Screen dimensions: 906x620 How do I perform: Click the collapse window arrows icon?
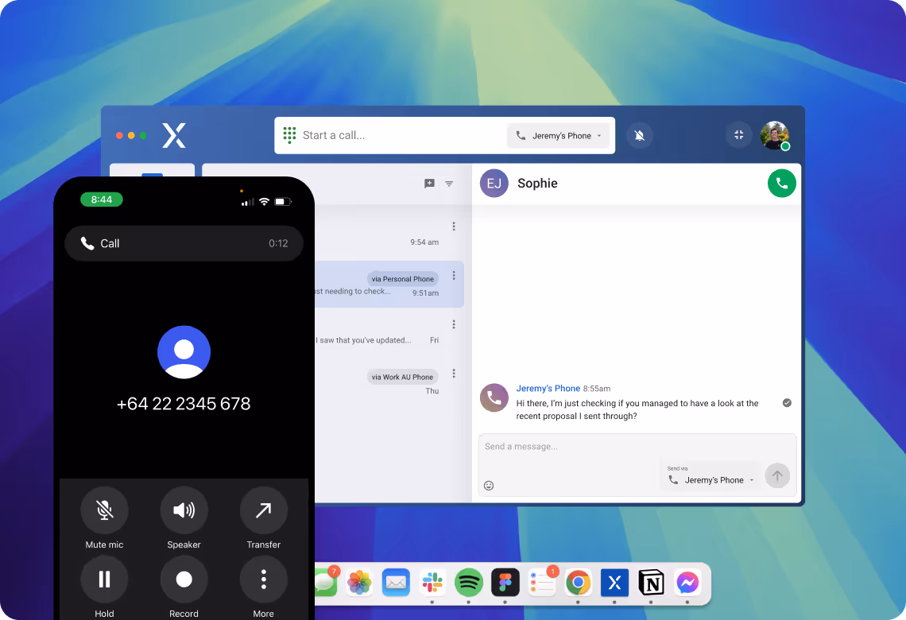[738, 135]
